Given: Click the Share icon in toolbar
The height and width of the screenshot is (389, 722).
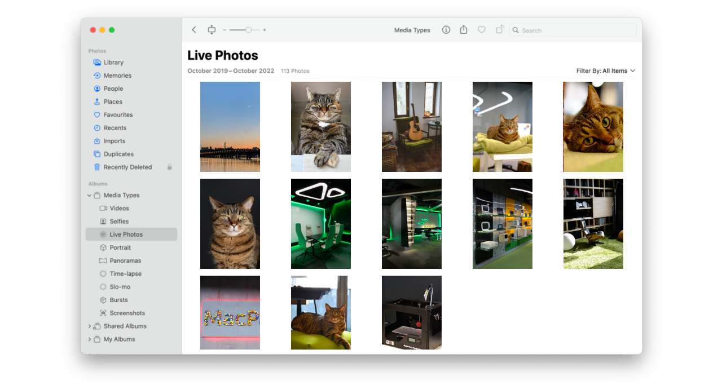Looking at the screenshot, I should click(x=464, y=30).
